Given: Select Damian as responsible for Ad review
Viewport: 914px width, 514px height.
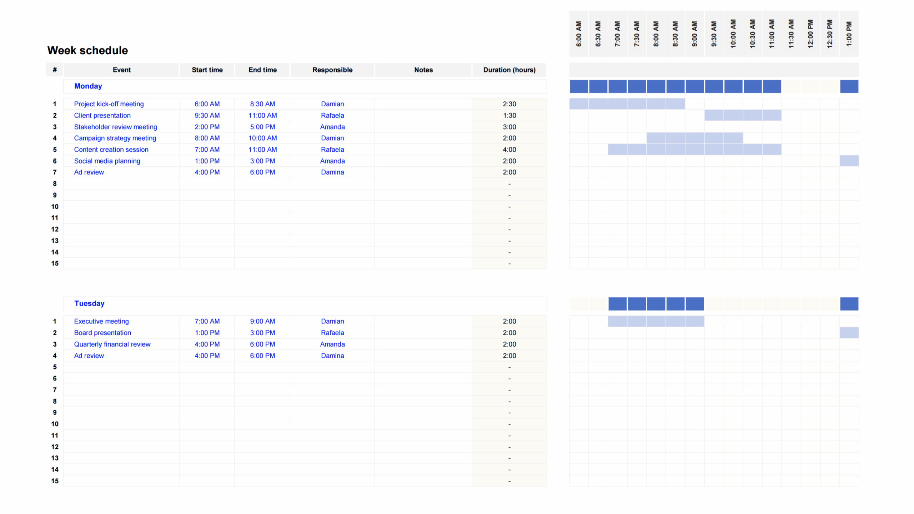Looking at the screenshot, I should coord(332,172).
